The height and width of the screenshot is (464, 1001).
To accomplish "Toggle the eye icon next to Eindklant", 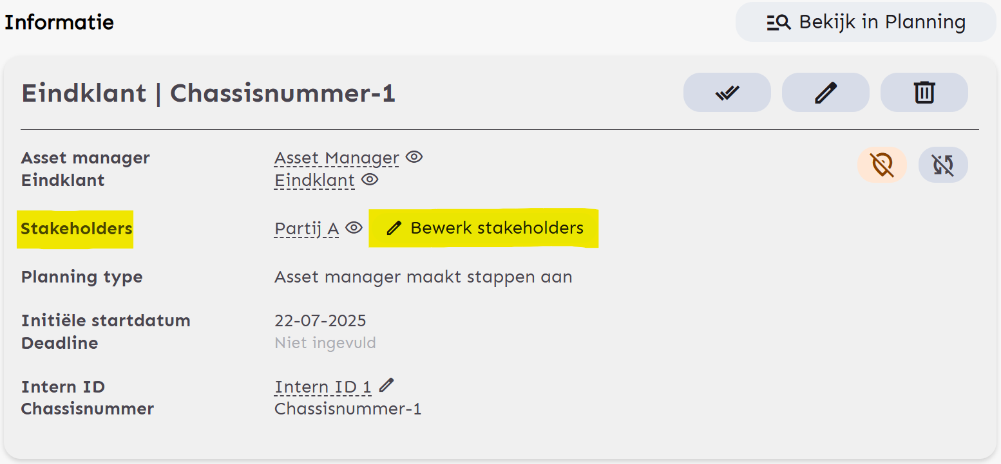I will click(x=369, y=180).
